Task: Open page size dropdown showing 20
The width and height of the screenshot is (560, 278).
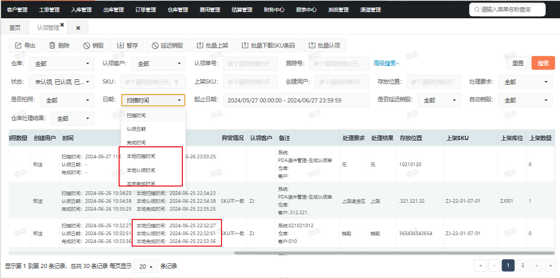Action: [x=146, y=266]
